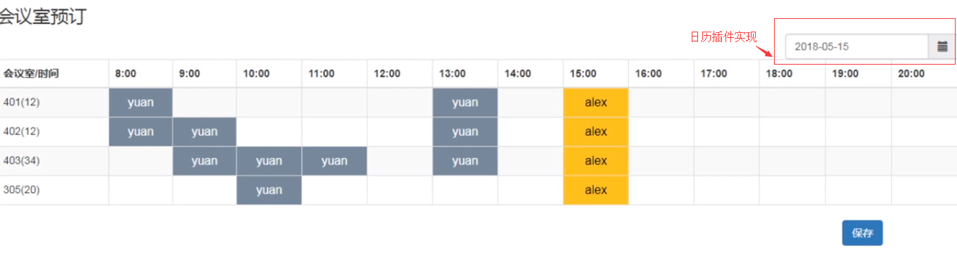The image size is (957, 276).
Task: Select the alex slot for room 305
Action: (596, 190)
